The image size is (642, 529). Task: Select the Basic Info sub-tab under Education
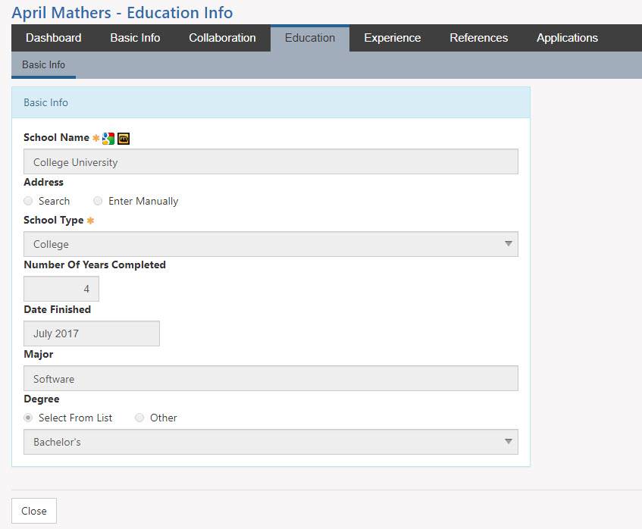[x=43, y=65]
